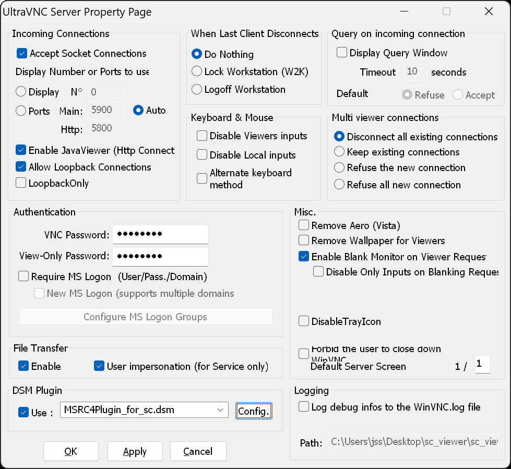Select Keep existing connections option
This screenshot has width=511, height=469.
point(339,152)
